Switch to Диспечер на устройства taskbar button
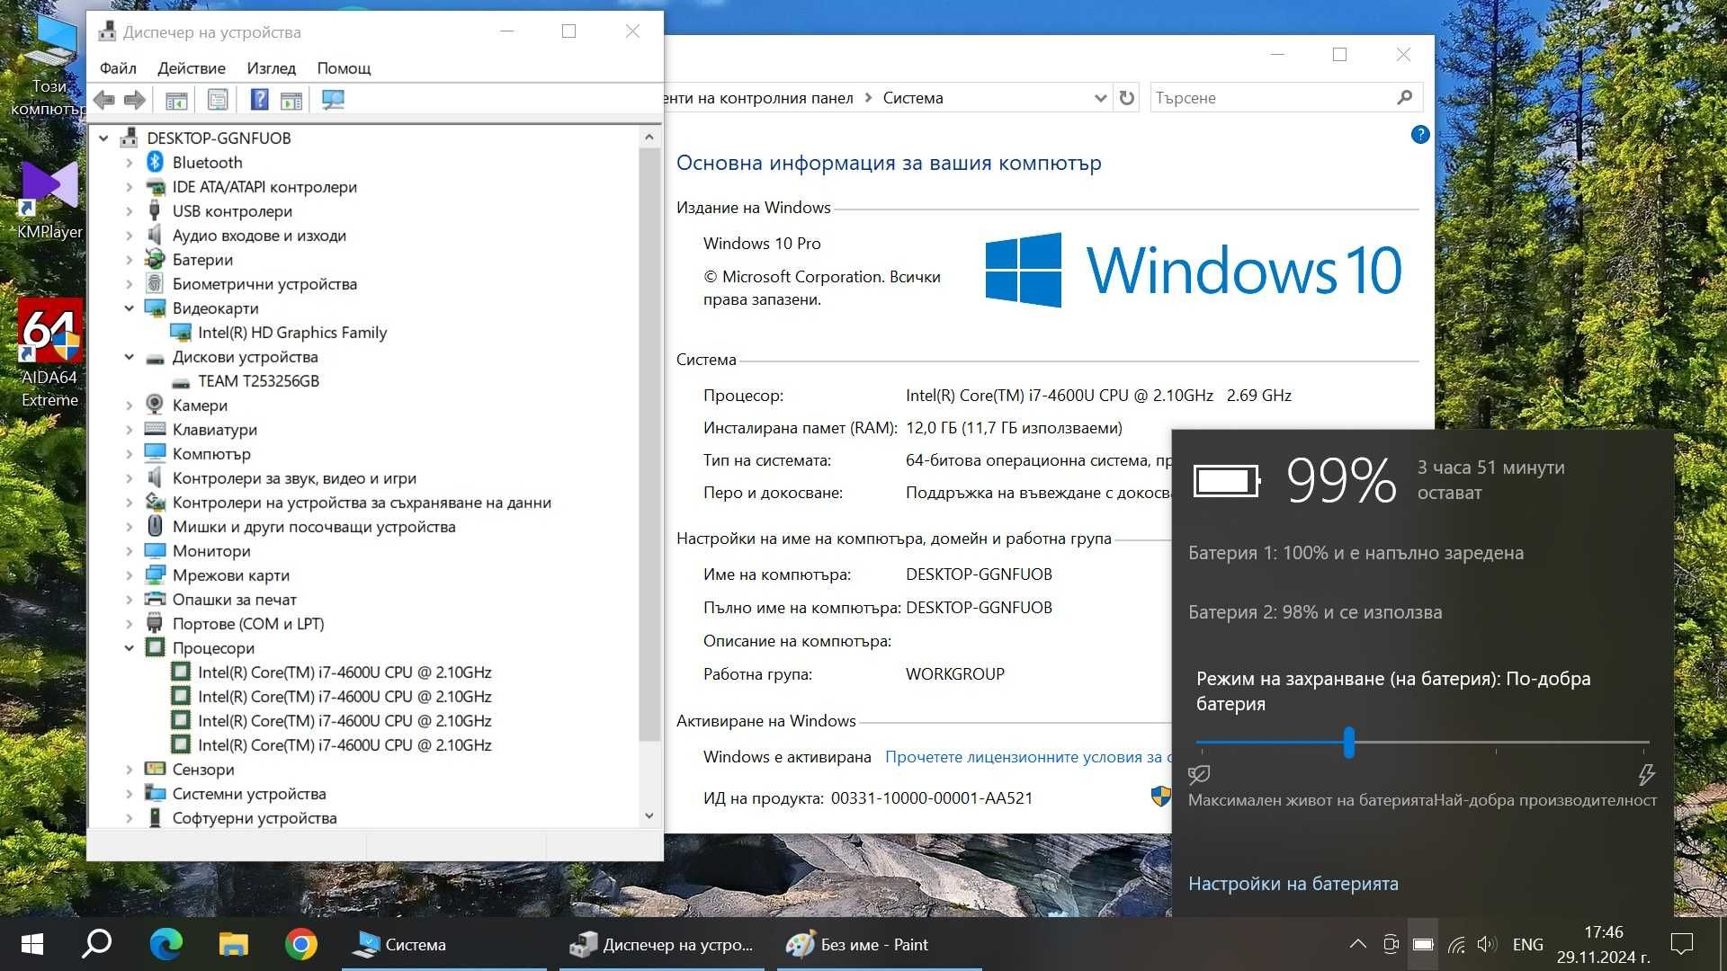The image size is (1727, 971). (662, 944)
